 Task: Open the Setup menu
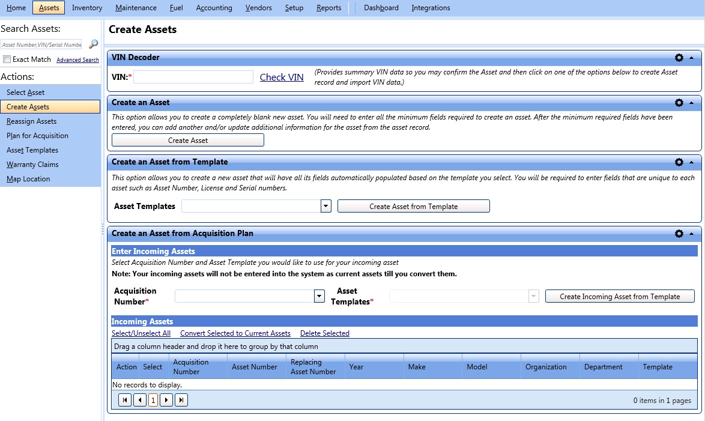click(294, 8)
